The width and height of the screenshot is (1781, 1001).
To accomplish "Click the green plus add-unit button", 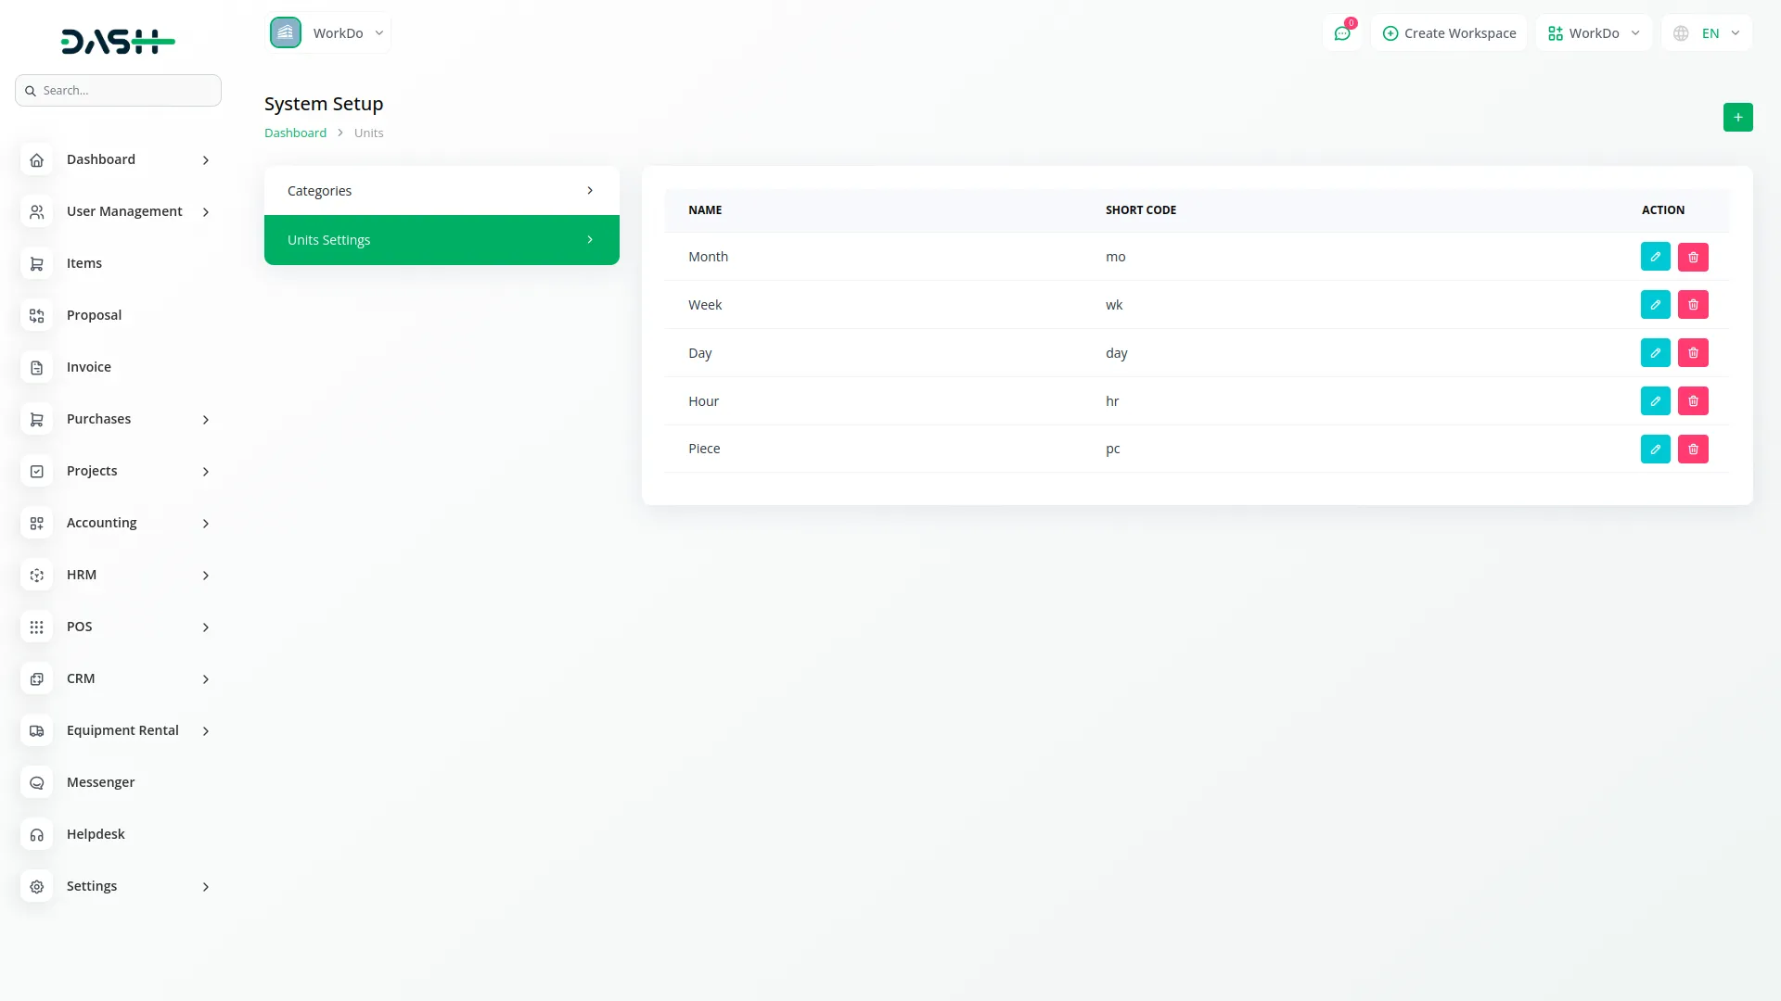I will tap(1737, 118).
